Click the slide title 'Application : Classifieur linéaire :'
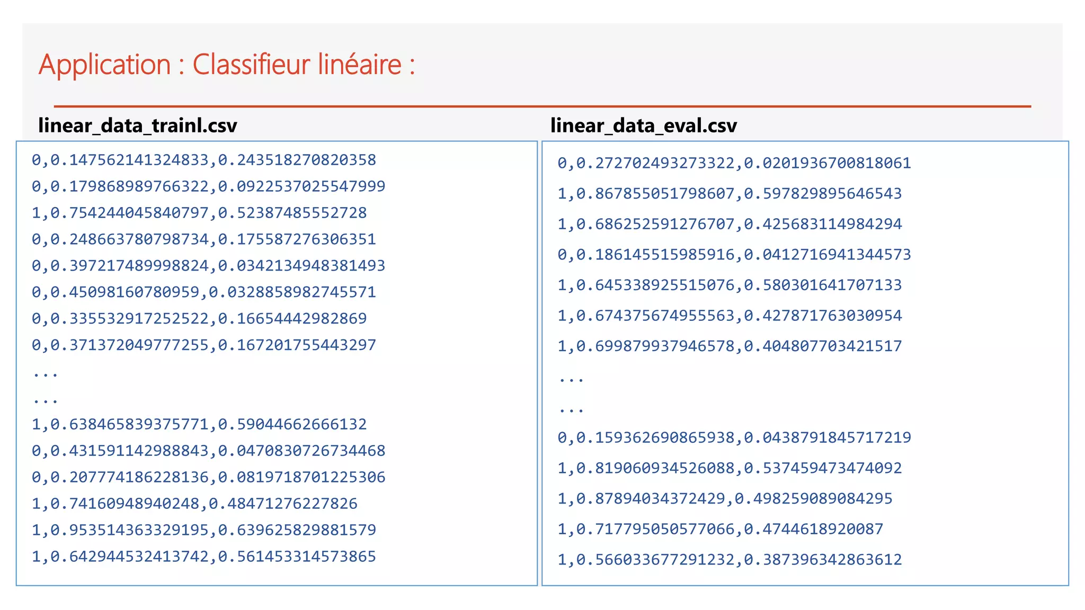The image size is (1085, 610). (x=227, y=65)
